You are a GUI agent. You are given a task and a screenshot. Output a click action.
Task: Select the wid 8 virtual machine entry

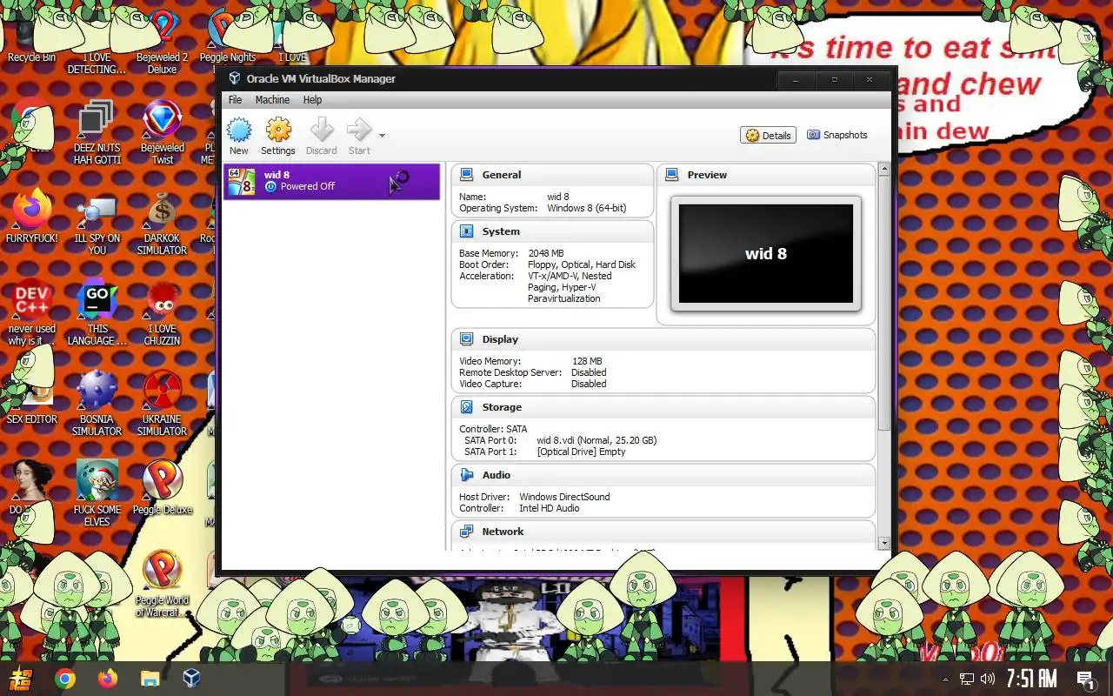(x=331, y=181)
